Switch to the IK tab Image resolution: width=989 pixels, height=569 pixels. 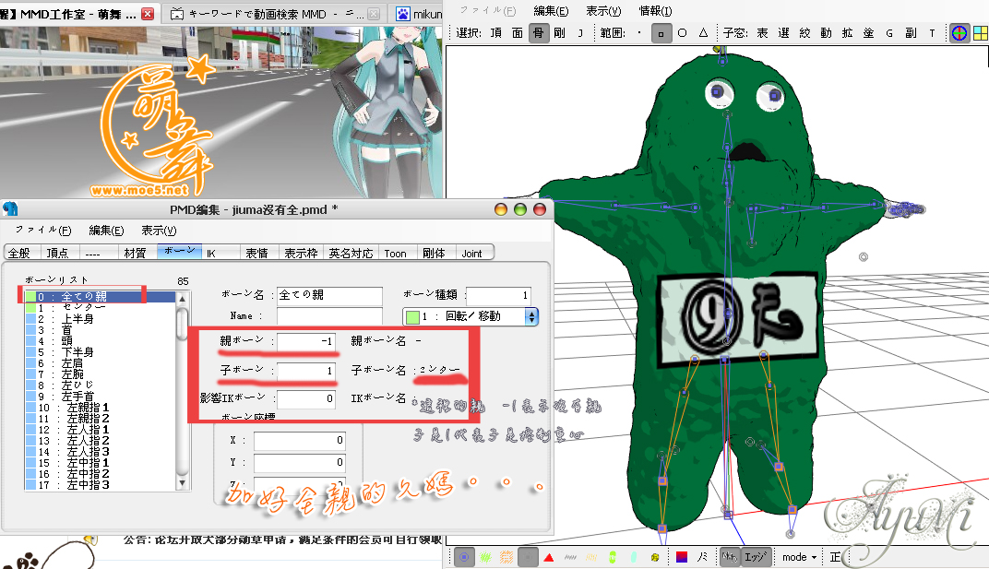pyautogui.click(x=211, y=253)
